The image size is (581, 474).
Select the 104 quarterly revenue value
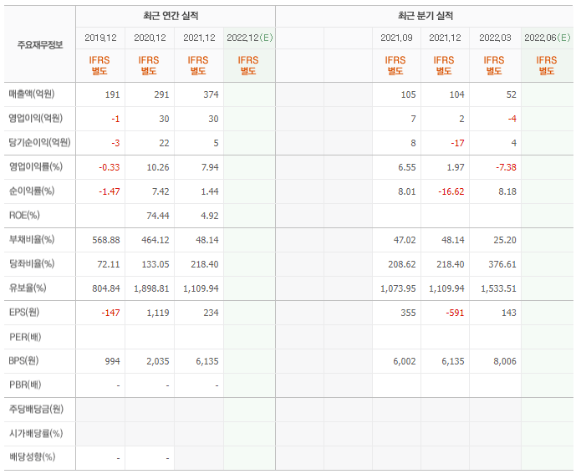coord(456,94)
